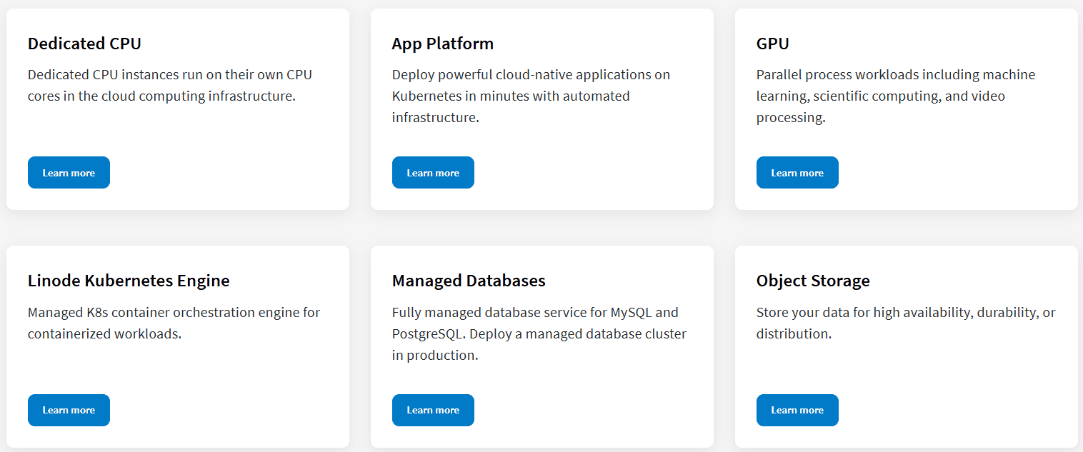Click the App Platform description about Kubernetes
The width and height of the screenshot is (1083, 452).
click(531, 96)
